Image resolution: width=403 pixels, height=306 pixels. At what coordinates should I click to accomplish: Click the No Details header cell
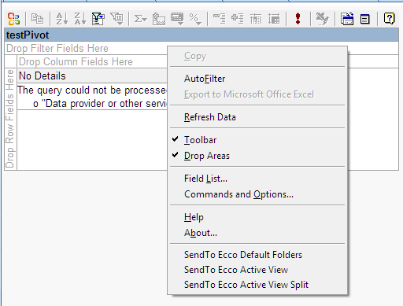[x=92, y=76]
